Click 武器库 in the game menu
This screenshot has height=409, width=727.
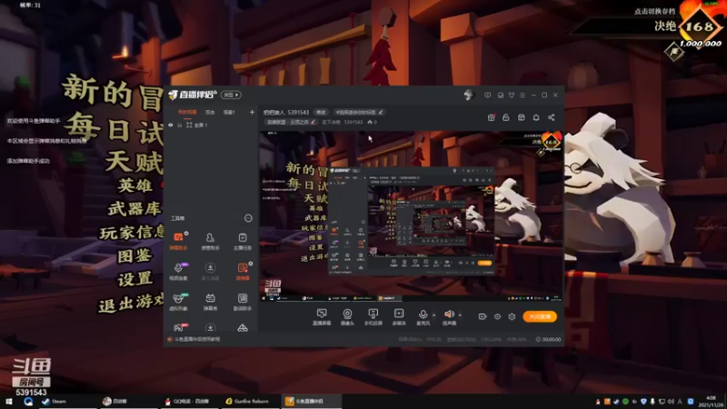pos(134,209)
